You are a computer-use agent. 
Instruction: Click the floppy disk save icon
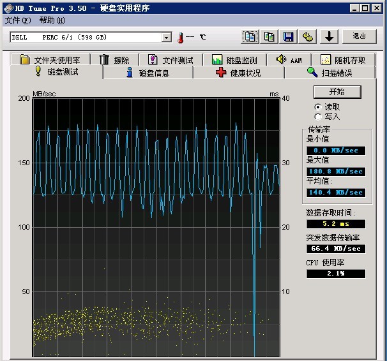(x=288, y=37)
